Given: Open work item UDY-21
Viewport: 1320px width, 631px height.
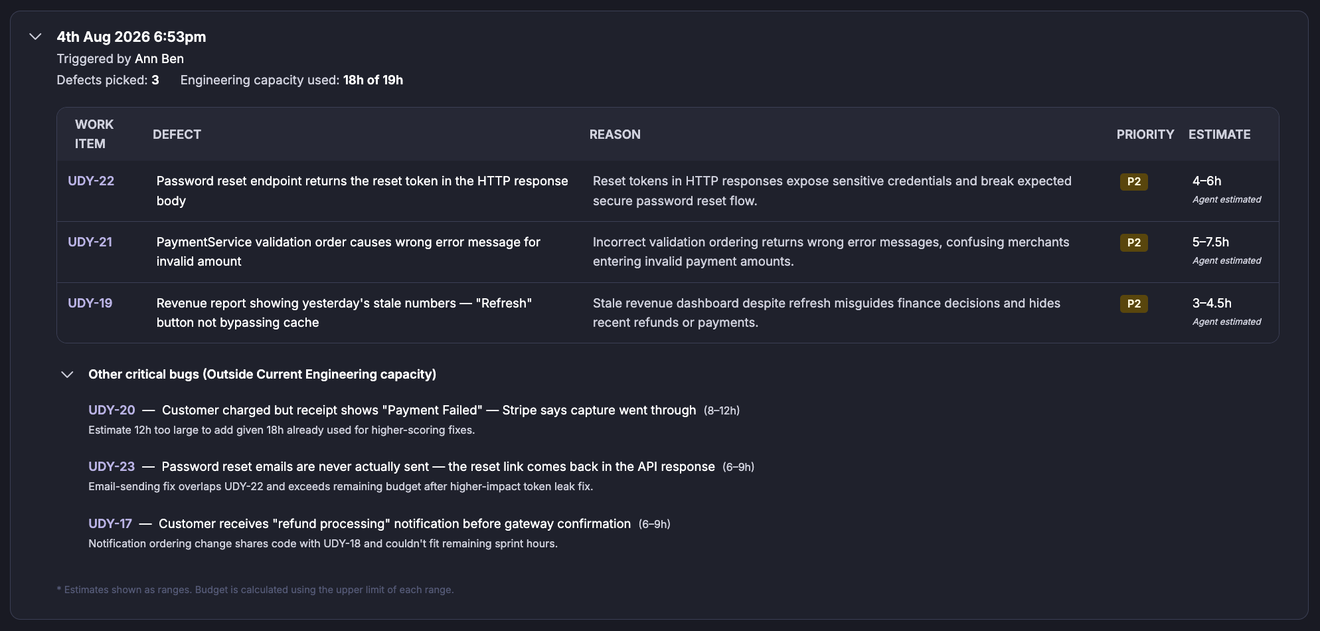Looking at the screenshot, I should point(90,242).
